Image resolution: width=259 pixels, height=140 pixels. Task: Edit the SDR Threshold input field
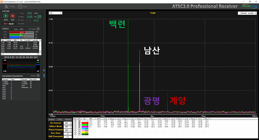click(x=68, y=137)
